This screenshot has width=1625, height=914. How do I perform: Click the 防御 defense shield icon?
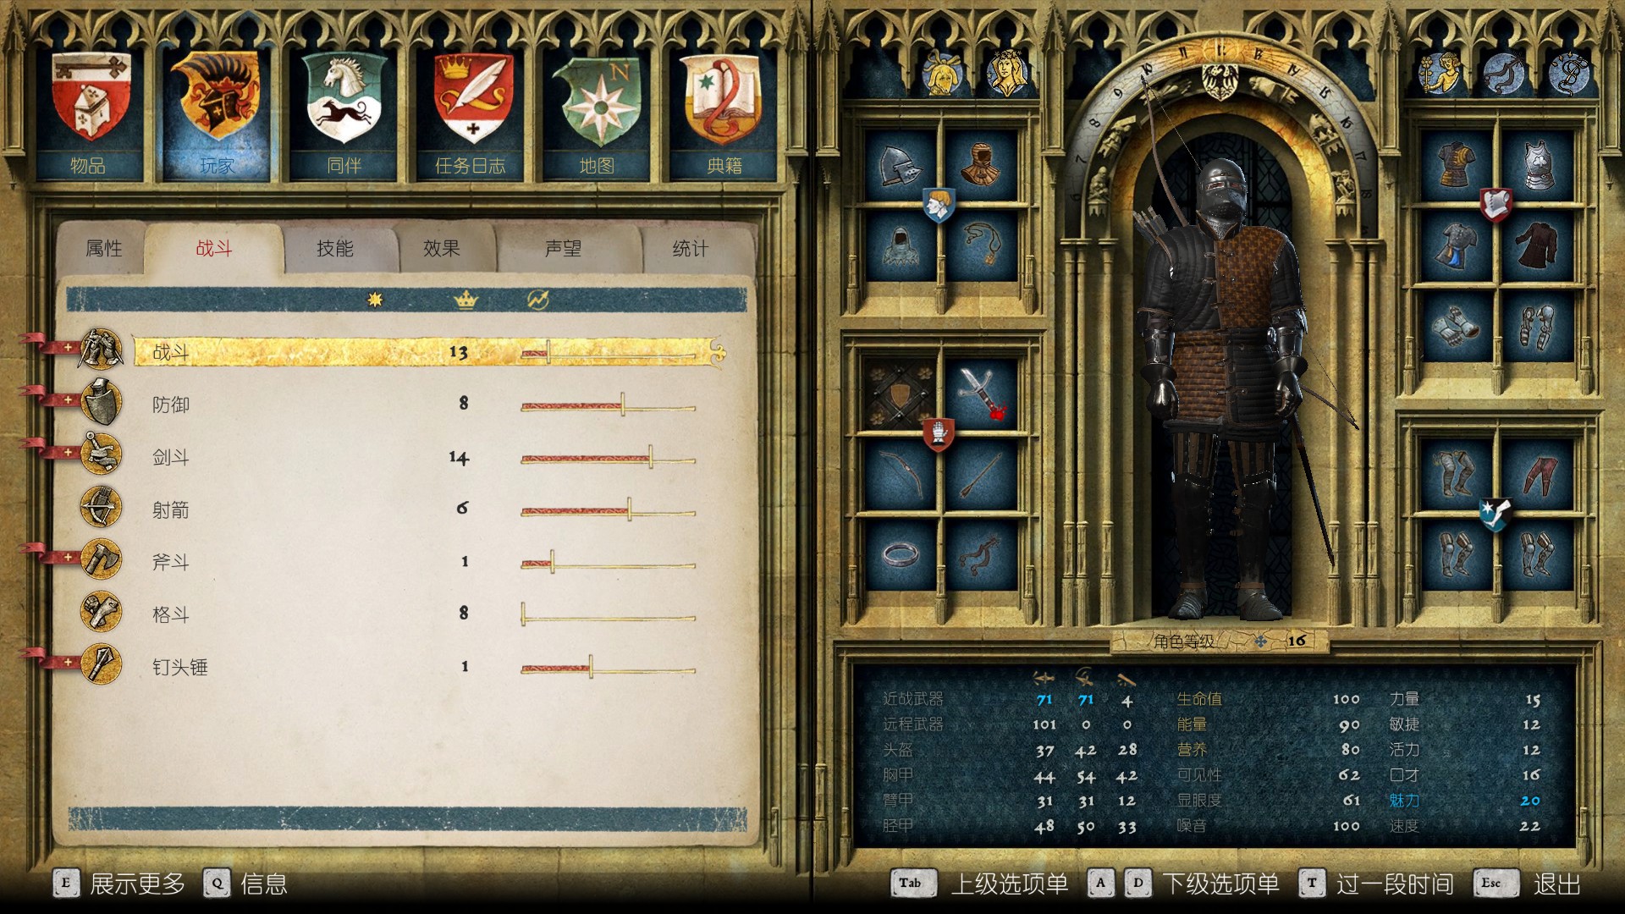[x=101, y=402]
